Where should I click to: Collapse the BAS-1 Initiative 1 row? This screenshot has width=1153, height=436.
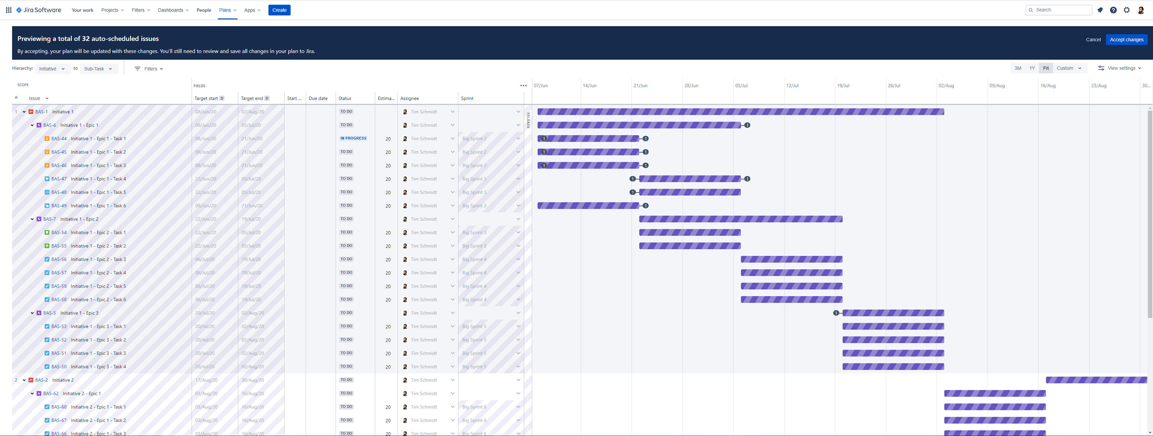tap(24, 112)
